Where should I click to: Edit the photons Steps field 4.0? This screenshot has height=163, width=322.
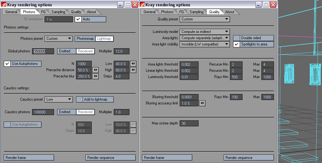coord(122,76)
